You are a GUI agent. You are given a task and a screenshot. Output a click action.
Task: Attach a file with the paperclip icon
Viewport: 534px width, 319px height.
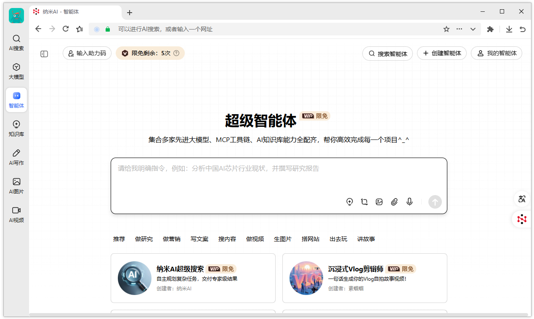click(x=394, y=202)
